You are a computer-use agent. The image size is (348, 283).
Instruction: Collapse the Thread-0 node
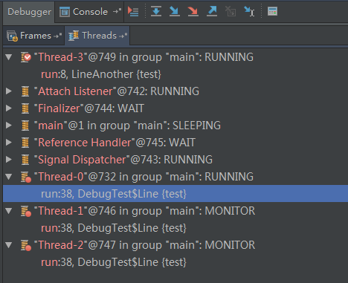pos(9,177)
